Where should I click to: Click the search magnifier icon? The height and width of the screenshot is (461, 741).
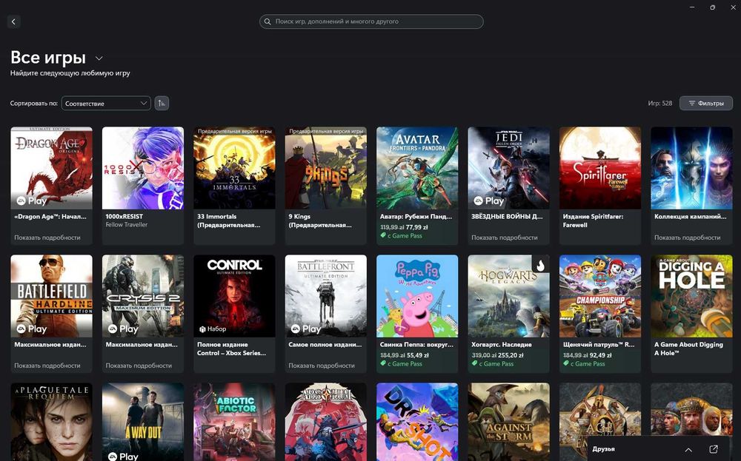tap(267, 21)
